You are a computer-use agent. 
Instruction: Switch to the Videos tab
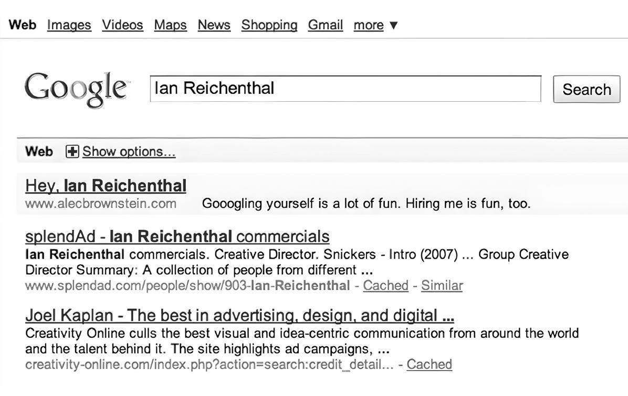coord(122,25)
